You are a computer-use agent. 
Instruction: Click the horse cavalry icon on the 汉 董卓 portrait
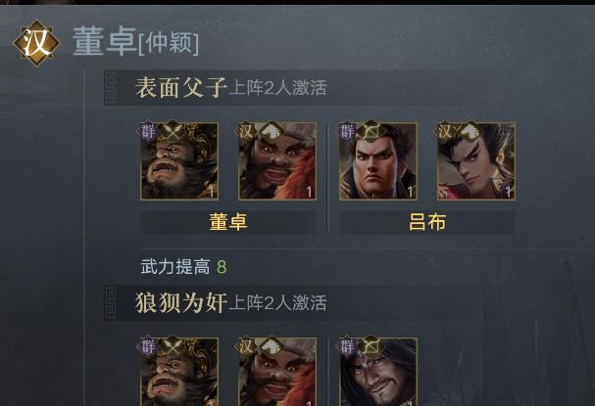[271, 131]
